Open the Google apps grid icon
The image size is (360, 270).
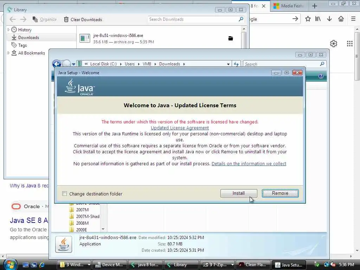[350, 44]
